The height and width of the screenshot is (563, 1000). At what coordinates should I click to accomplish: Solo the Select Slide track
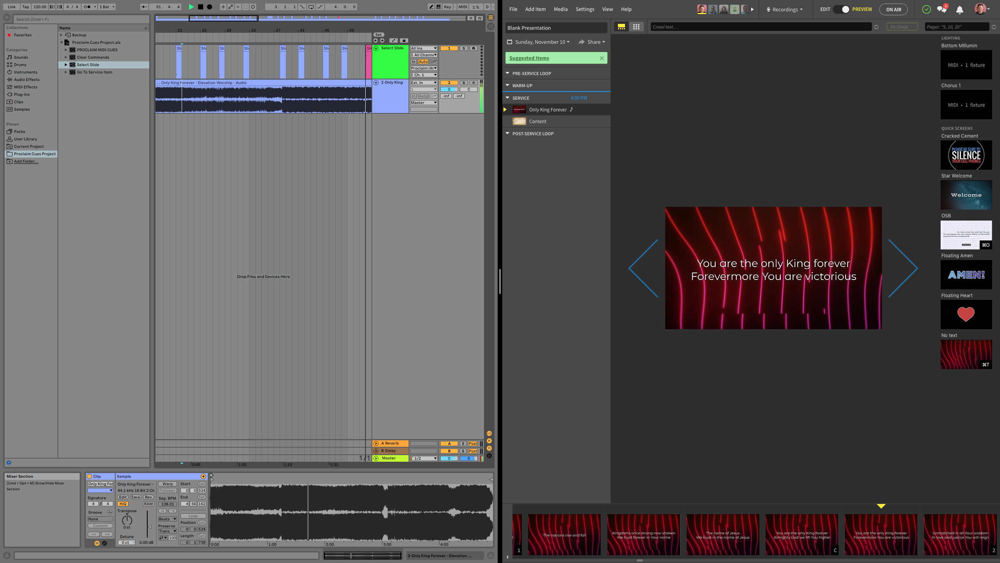pyautogui.click(x=464, y=48)
